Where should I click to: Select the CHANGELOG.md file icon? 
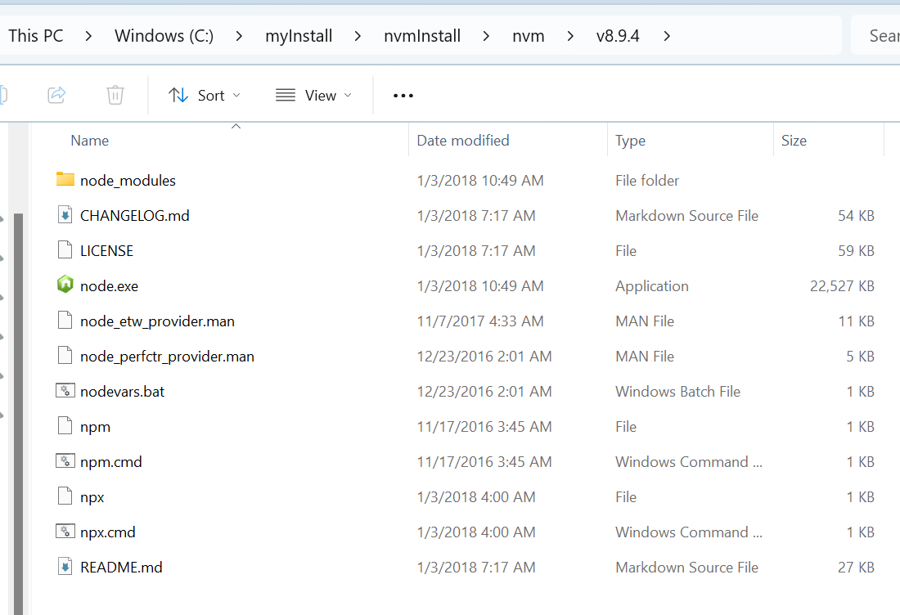[x=65, y=214]
